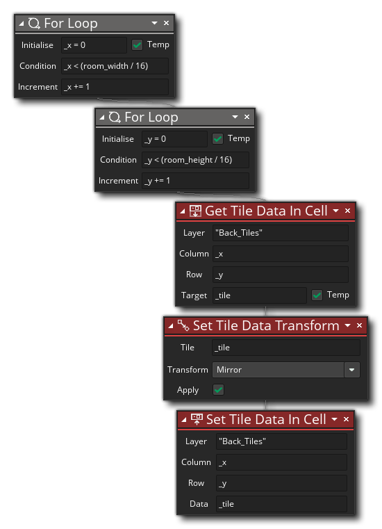
Task: Click the 'Data' label text
Action: 199,504
